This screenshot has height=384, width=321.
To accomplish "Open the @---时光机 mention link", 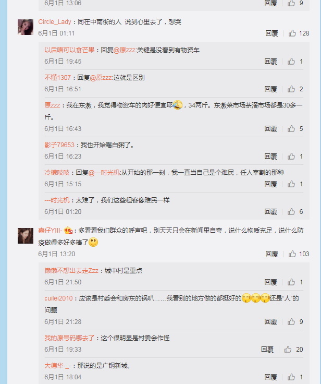I will click(104, 173).
